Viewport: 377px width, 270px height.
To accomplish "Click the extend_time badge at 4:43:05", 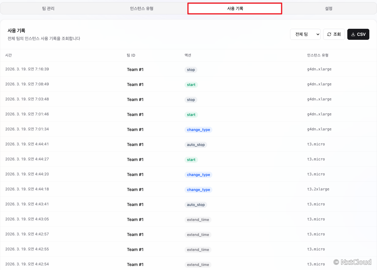I will tap(198, 220).
